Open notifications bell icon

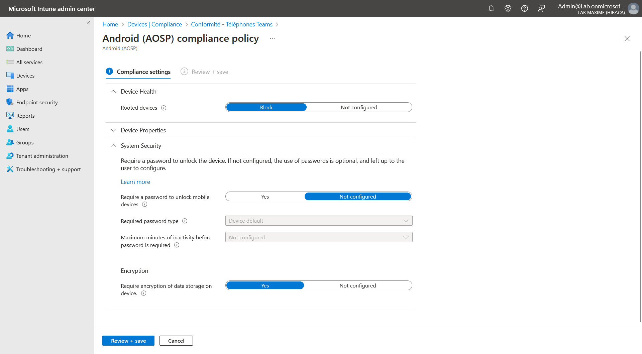[x=491, y=8]
